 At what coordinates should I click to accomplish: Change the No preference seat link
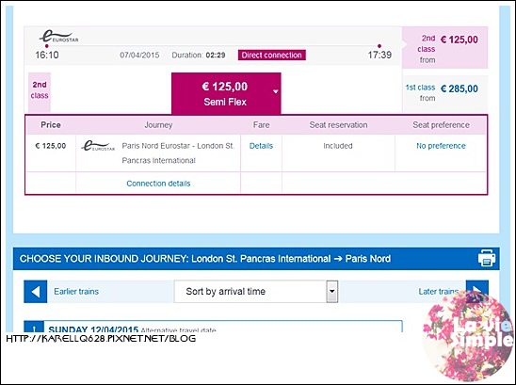pos(441,146)
